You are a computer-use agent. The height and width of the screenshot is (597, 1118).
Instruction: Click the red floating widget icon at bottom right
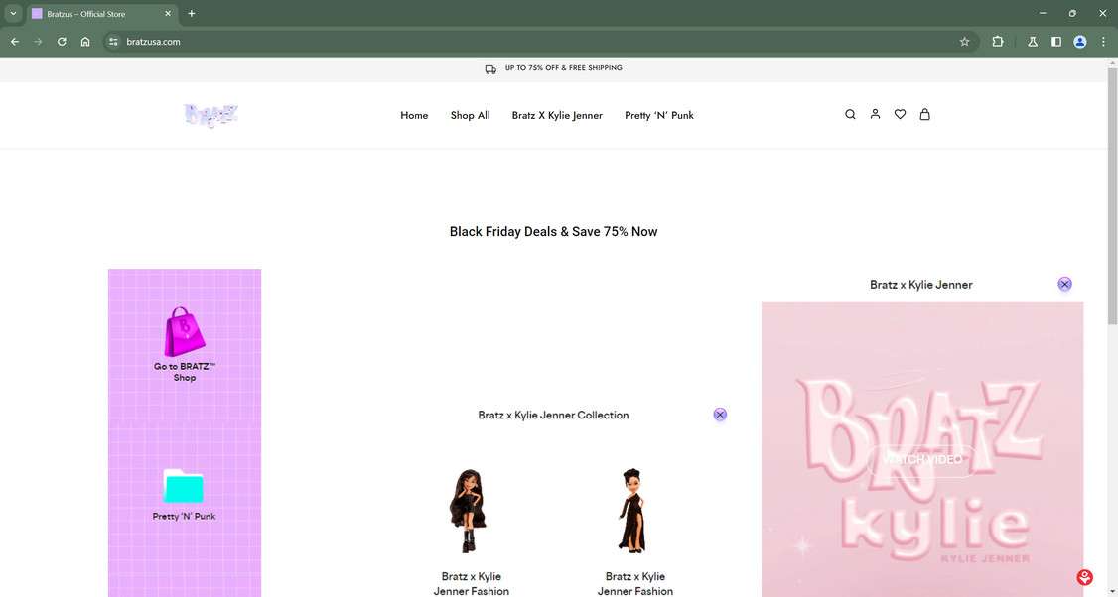(1084, 577)
